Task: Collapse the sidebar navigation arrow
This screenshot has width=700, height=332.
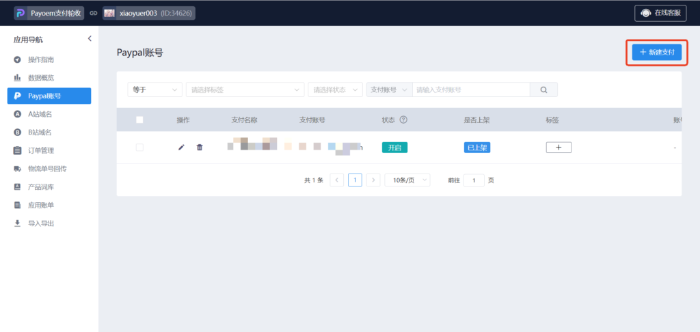Action: pyautogui.click(x=90, y=39)
